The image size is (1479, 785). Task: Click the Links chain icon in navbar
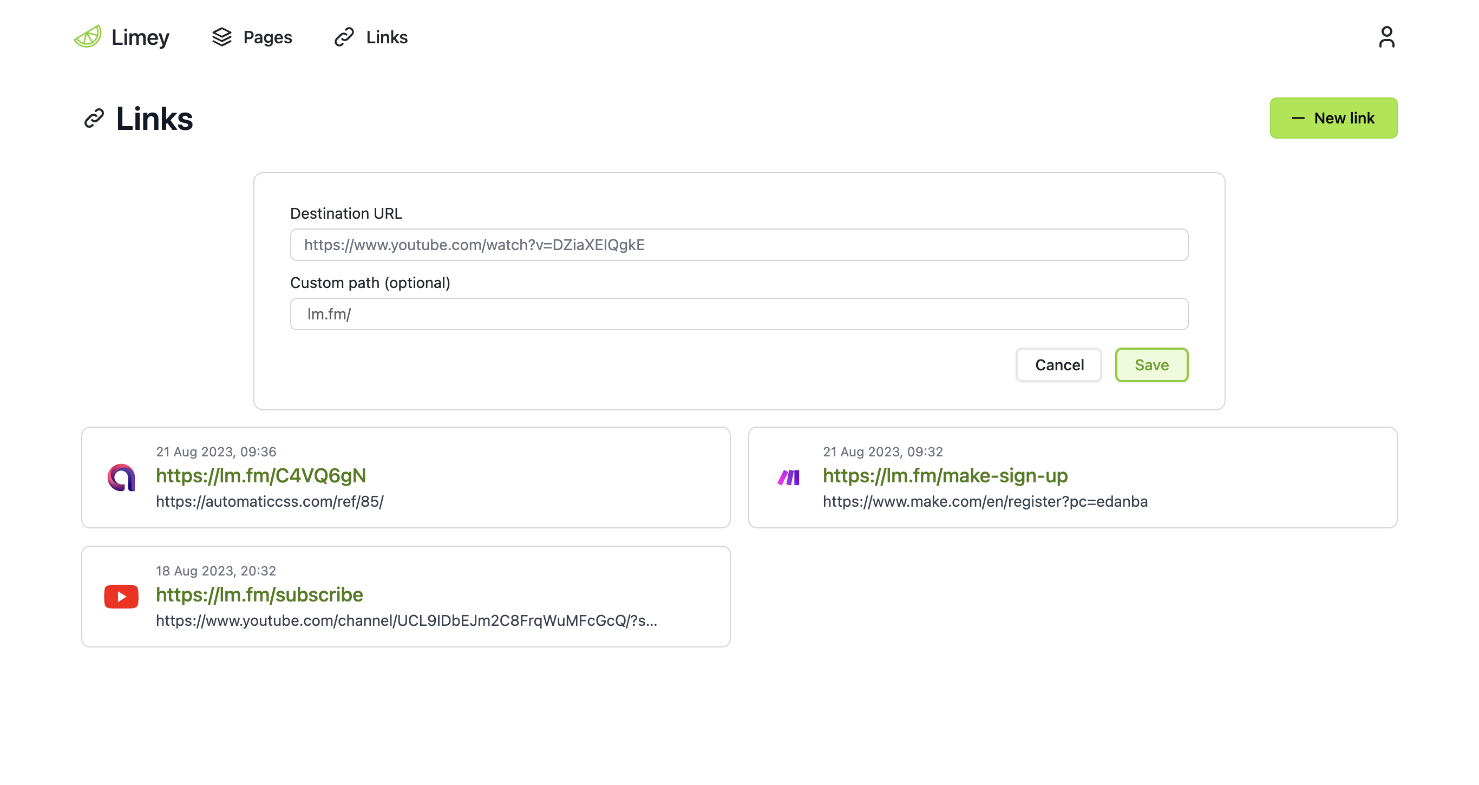click(x=343, y=36)
